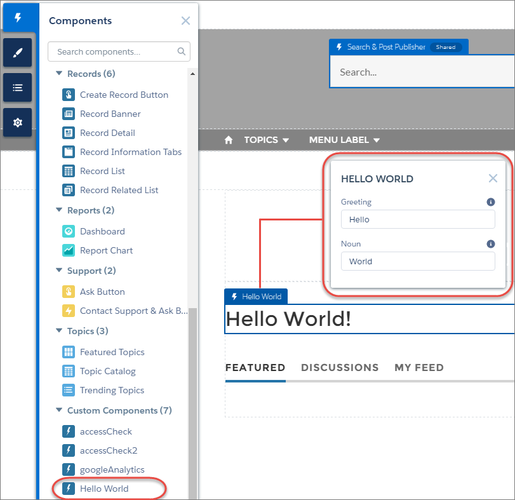Open the MENU LABEL dropdown
This screenshot has height=500, width=515.
(x=344, y=140)
